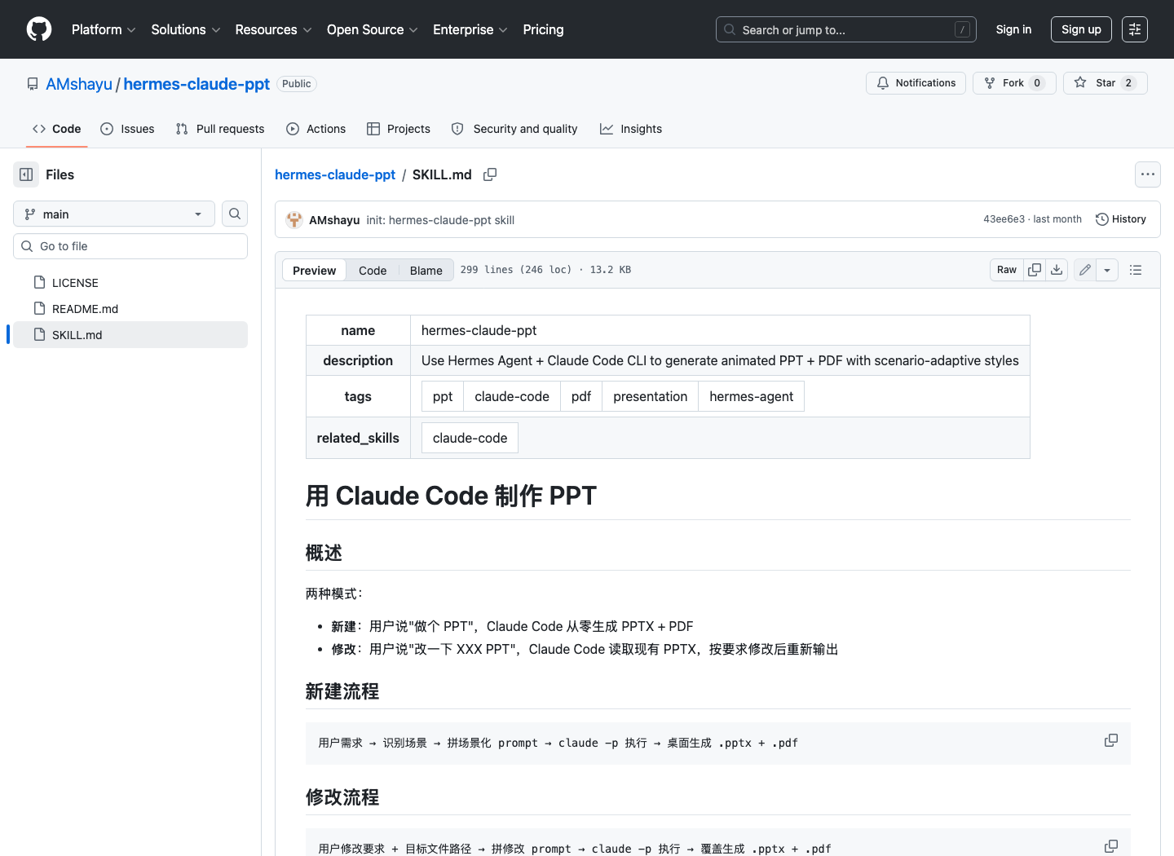Search files using the magnifier button
This screenshot has width=1174, height=856.
(235, 214)
